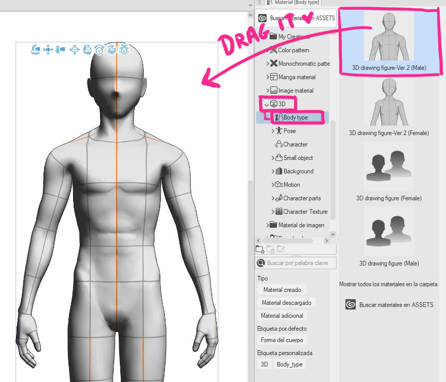Click the Buscar por palabra clave field

296,263
